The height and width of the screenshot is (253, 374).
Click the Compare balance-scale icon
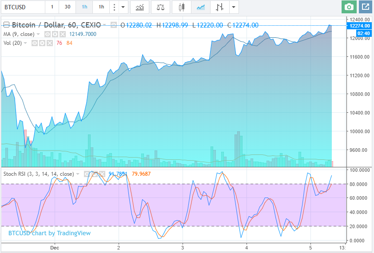tap(160, 7)
